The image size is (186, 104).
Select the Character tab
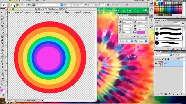(x=123, y=15)
